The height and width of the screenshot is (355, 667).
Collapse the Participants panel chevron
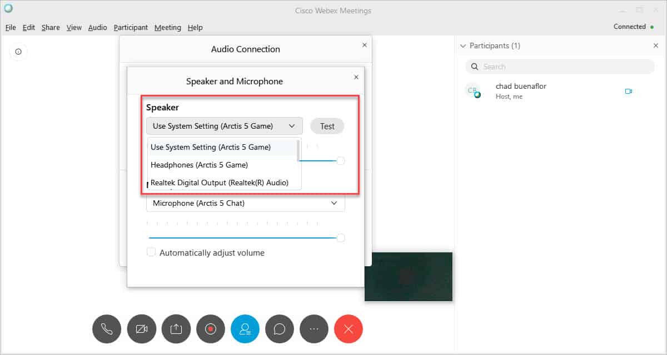point(463,45)
